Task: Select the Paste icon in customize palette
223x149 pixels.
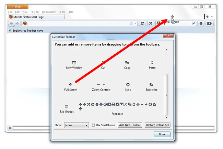Action: 152,63
